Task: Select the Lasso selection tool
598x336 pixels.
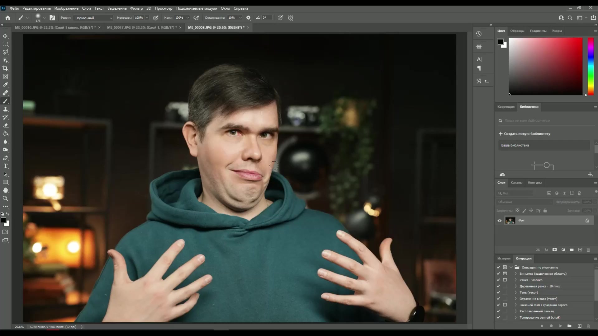Action: click(x=5, y=52)
